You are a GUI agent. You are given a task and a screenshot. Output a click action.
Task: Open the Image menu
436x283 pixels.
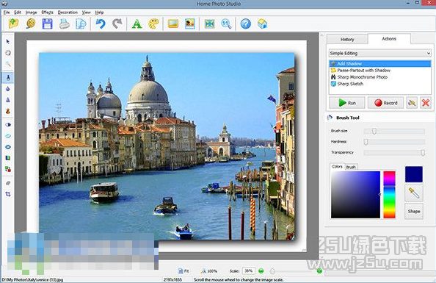click(31, 12)
